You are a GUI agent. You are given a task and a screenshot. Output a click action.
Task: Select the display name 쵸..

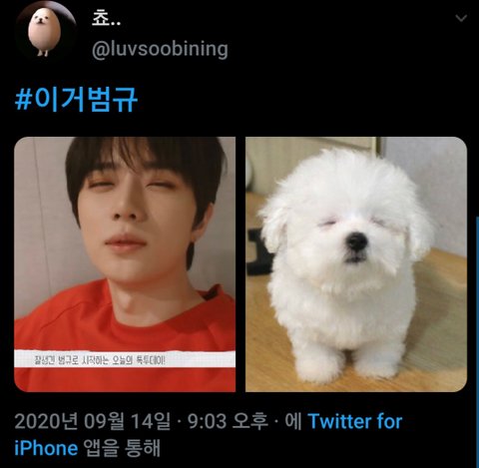106,19
